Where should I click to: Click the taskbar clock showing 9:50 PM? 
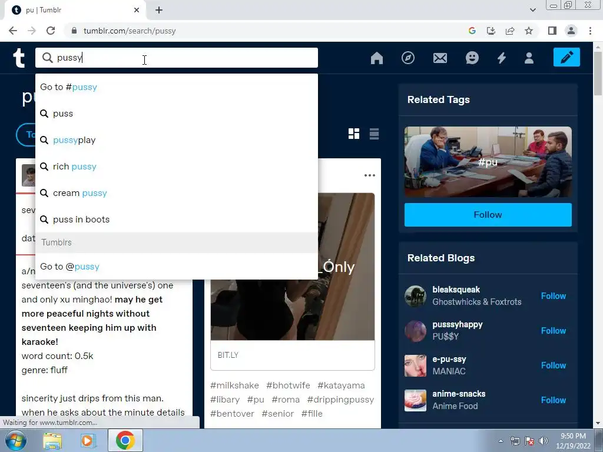pyautogui.click(x=573, y=441)
